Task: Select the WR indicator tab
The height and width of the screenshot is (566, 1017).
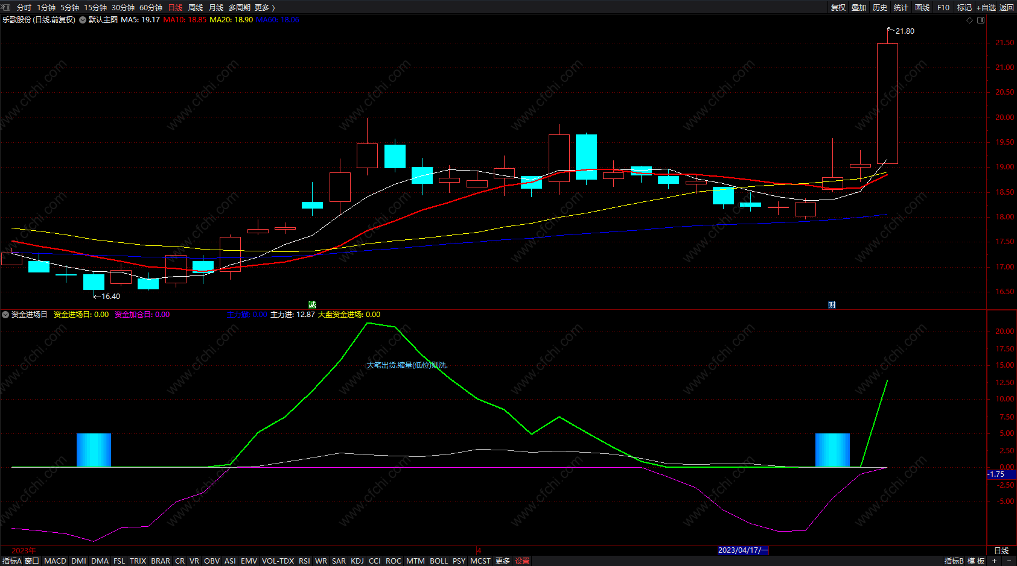Action: [321, 561]
